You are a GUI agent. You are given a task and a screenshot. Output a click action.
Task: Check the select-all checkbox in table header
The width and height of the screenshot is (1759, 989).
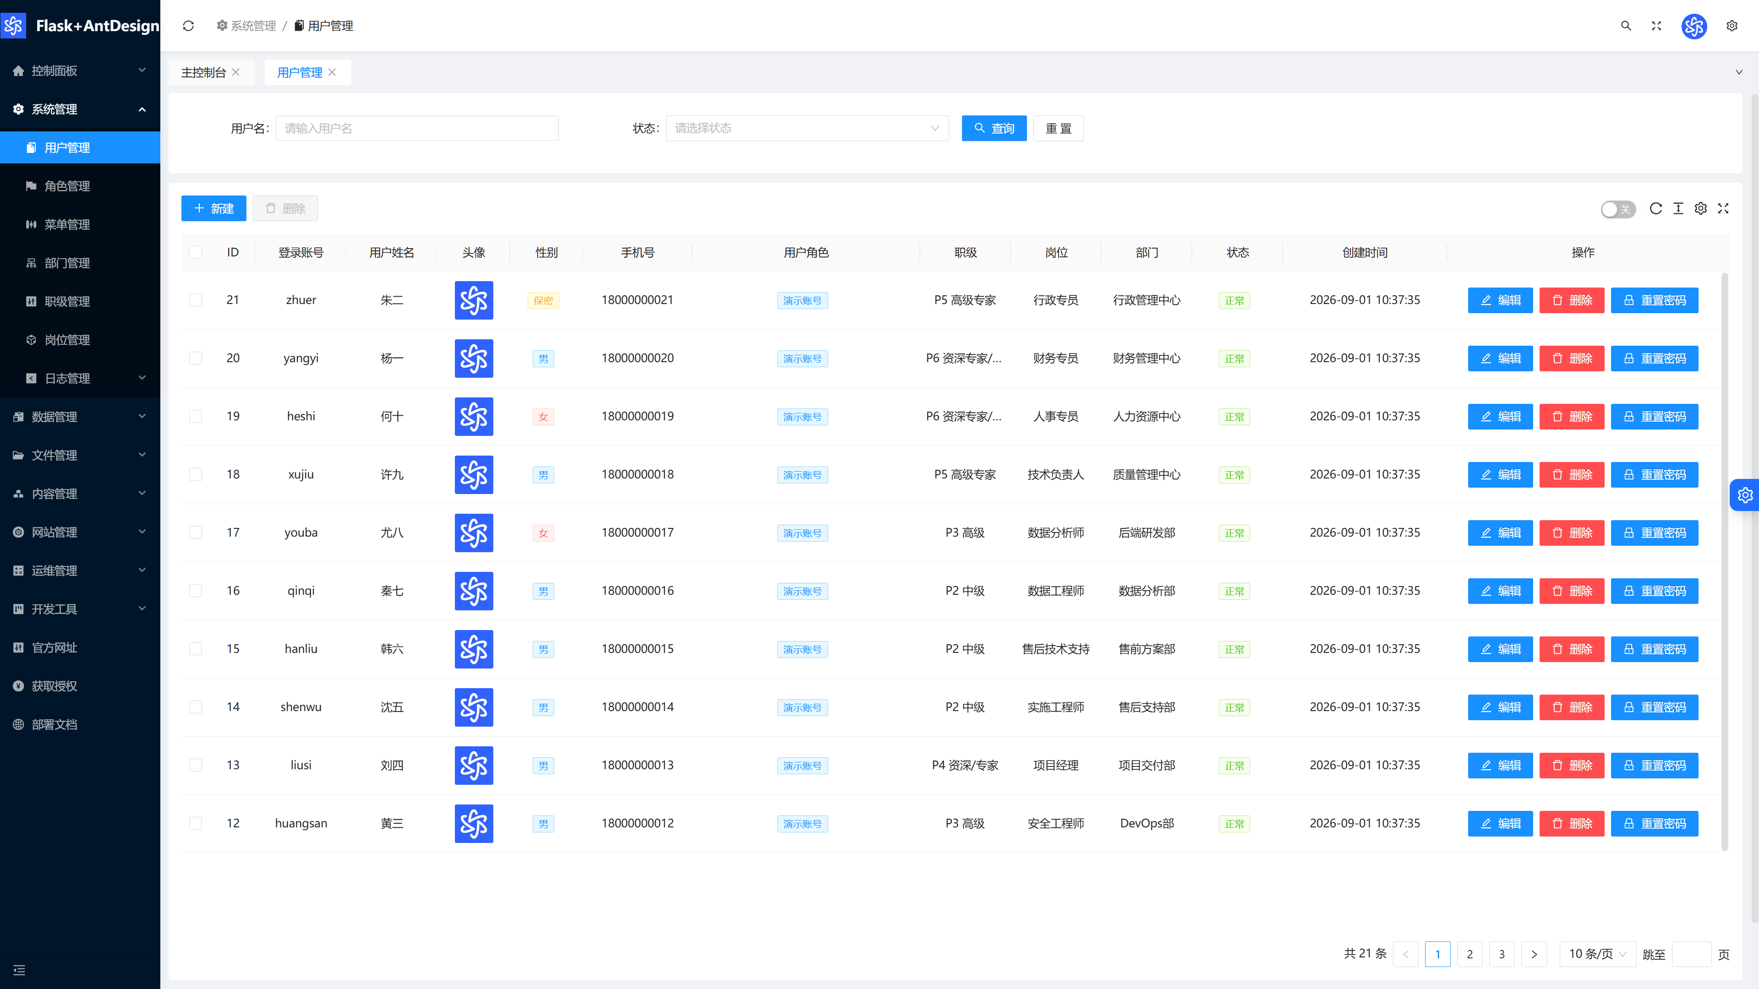coord(196,253)
